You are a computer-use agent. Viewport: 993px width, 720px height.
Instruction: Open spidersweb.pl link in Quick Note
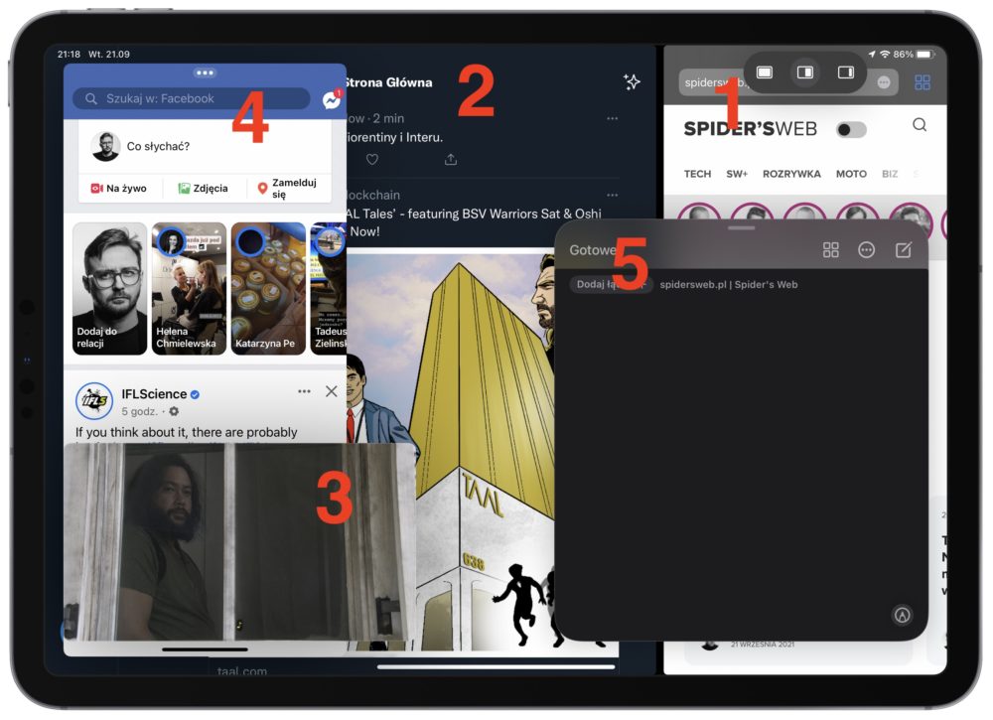pos(728,285)
